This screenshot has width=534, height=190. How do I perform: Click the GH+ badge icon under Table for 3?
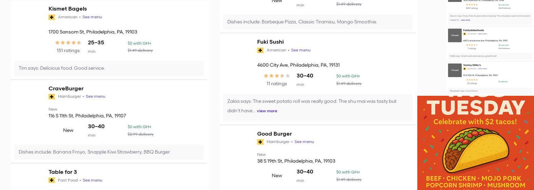(x=52, y=180)
